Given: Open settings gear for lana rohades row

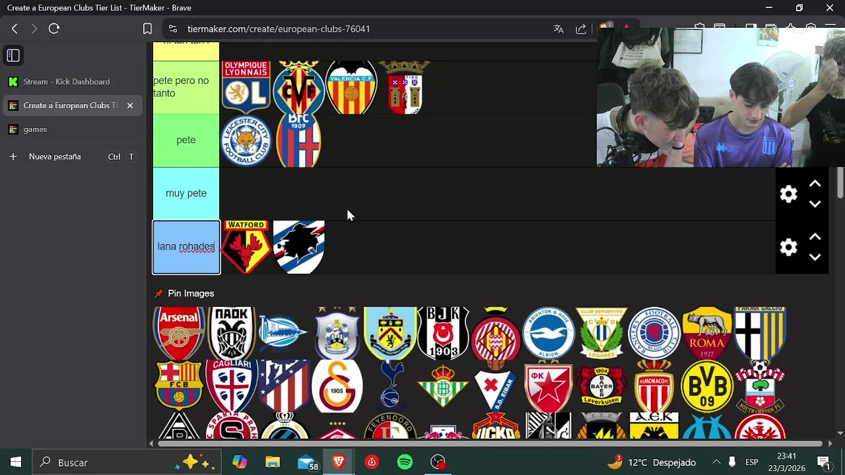Looking at the screenshot, I should [789, 247].
